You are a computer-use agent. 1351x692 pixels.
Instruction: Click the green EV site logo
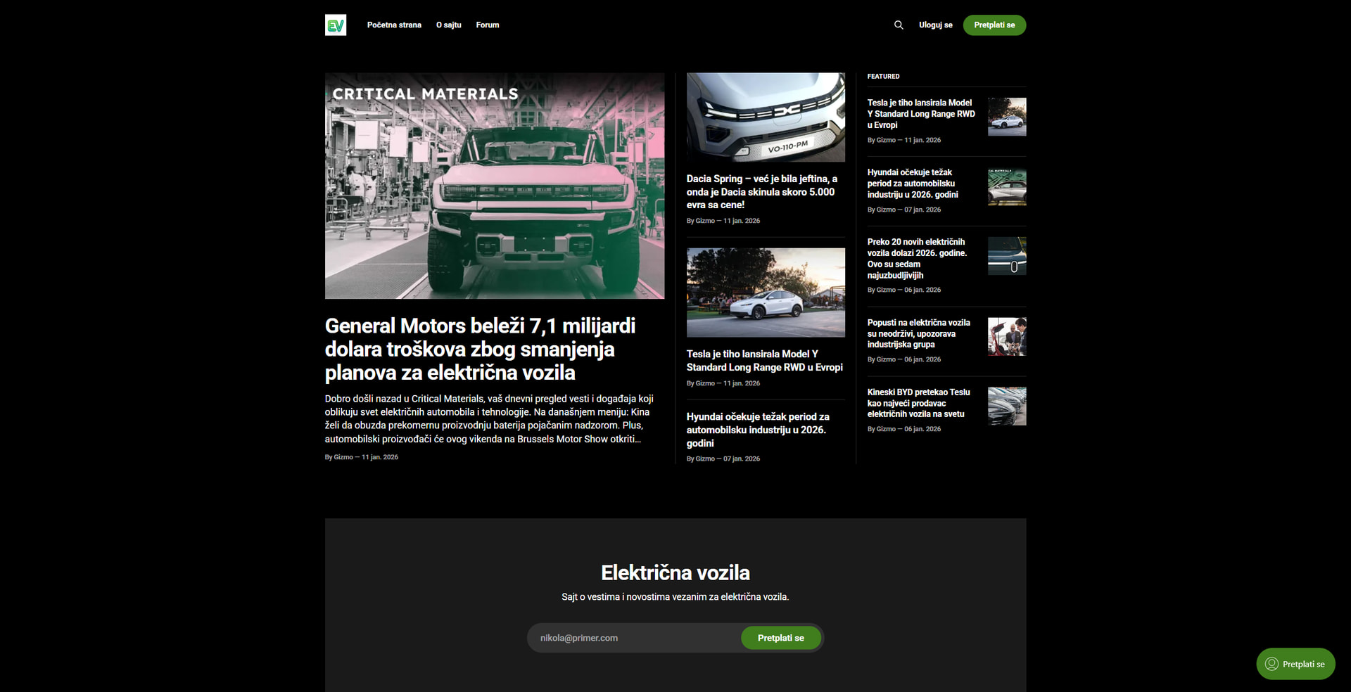(336, 25)
